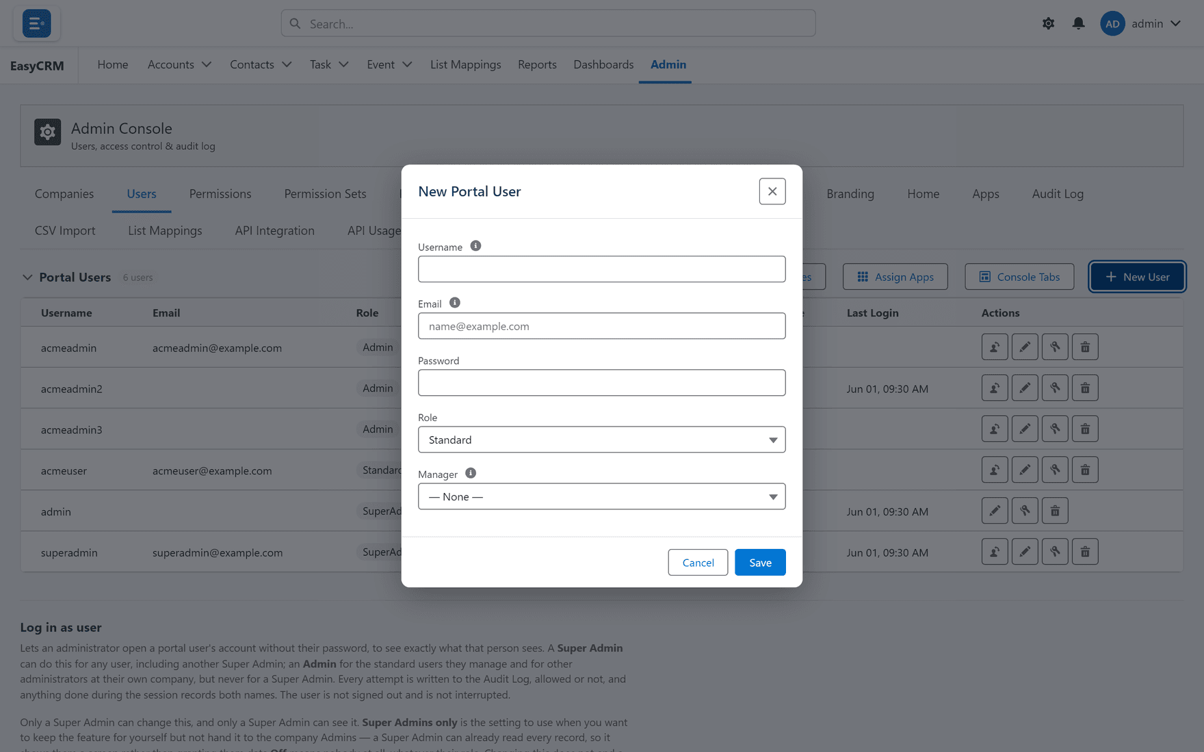Click the Save button
Screen dimensions: 1204x752
(760, 563)
